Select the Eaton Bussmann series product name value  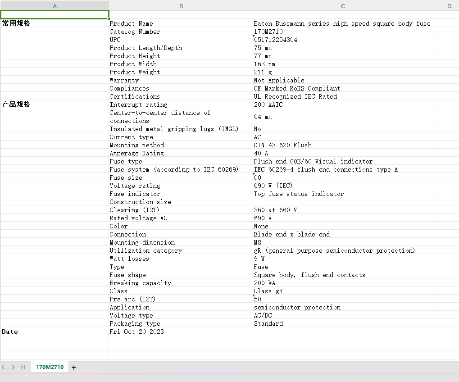[x=343, y=23]
